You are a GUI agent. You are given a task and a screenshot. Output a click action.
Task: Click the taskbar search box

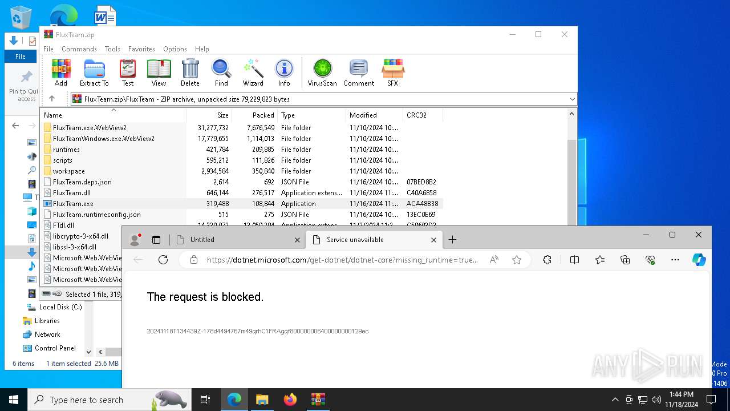(109, 400)
